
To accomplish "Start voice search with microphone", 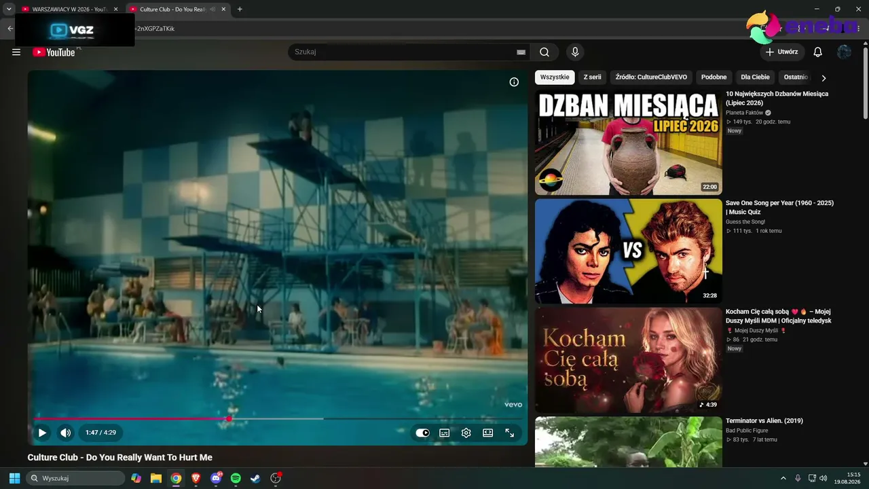I will pyautogui.click(x=575, y=52).
